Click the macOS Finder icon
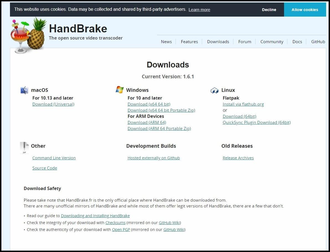Screen dimensions: 330x252 tap(24, 90)
